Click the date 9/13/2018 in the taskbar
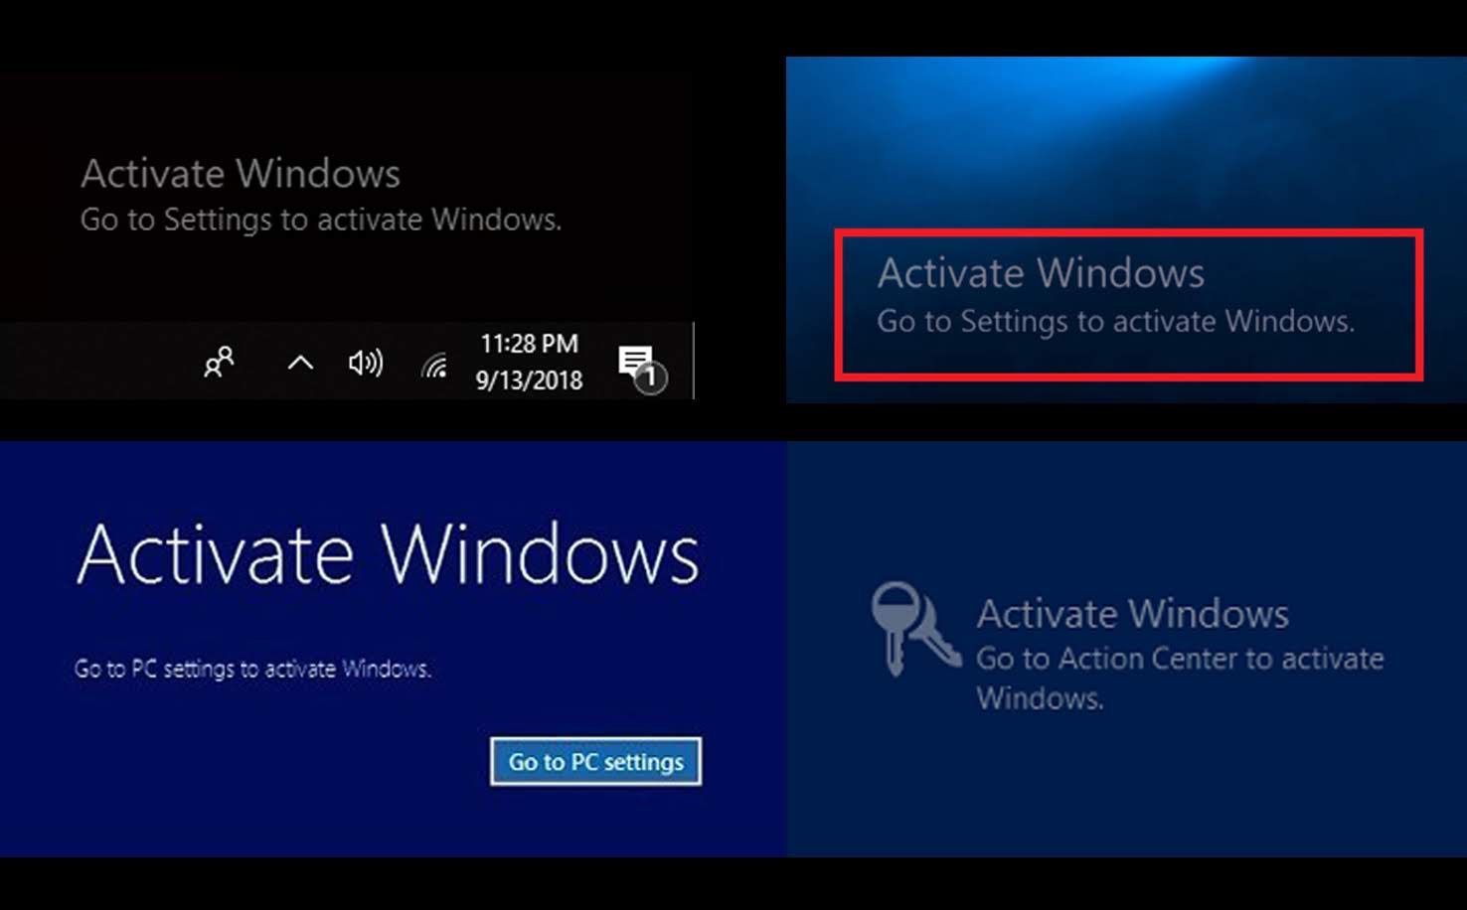 click(x=529, y=379)
